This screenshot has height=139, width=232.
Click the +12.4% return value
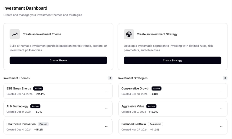(40, 94)
